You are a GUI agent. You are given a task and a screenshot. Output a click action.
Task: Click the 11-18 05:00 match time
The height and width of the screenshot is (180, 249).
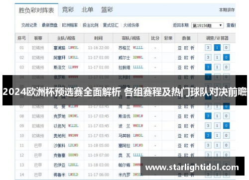[99, 146]
